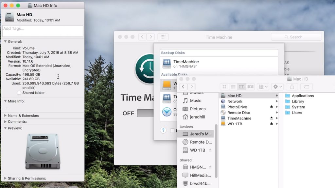The image size is (335, 188).
Task: Select Remote D... in Finder sidebar
Action: pos(196,142)
